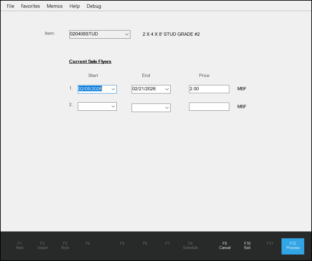Click F10 Exit
312x261 pixels.
247,245
